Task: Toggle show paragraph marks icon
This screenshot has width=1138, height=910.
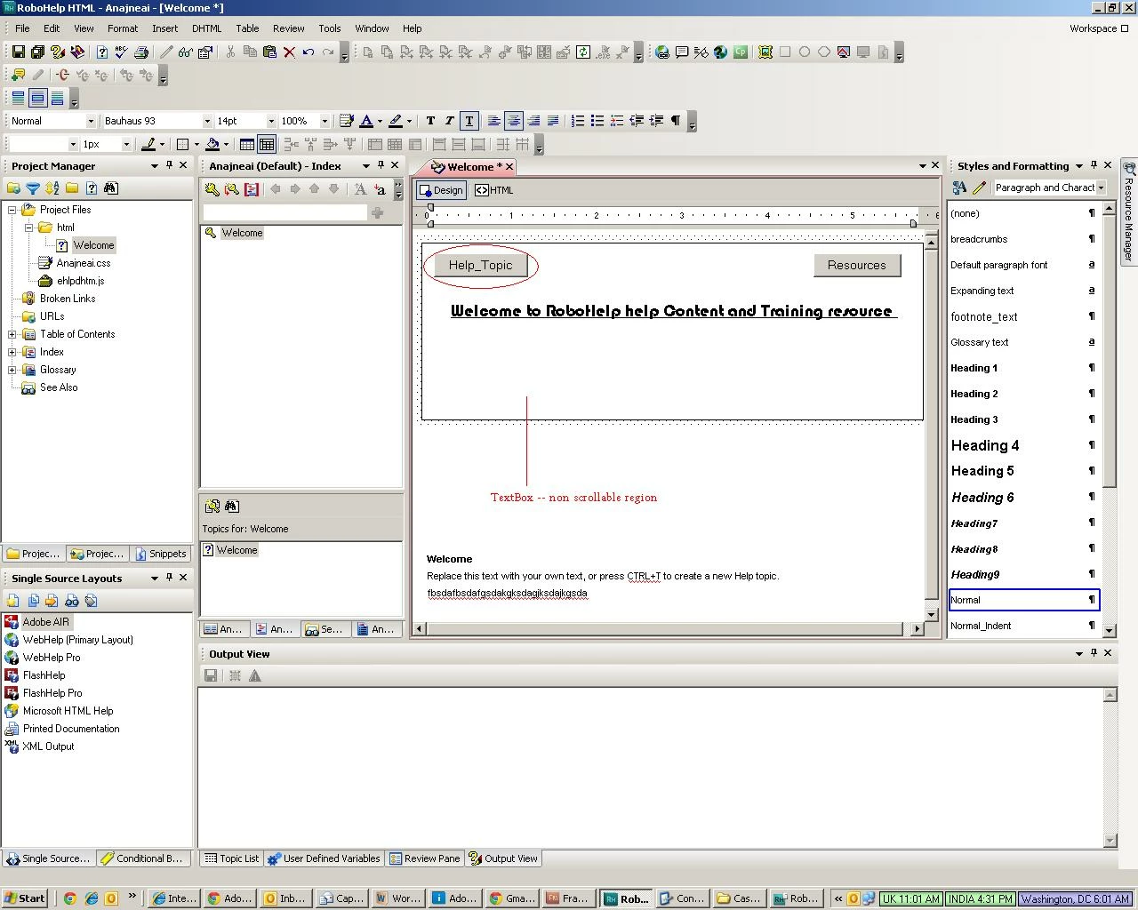Action: point(676,121)
